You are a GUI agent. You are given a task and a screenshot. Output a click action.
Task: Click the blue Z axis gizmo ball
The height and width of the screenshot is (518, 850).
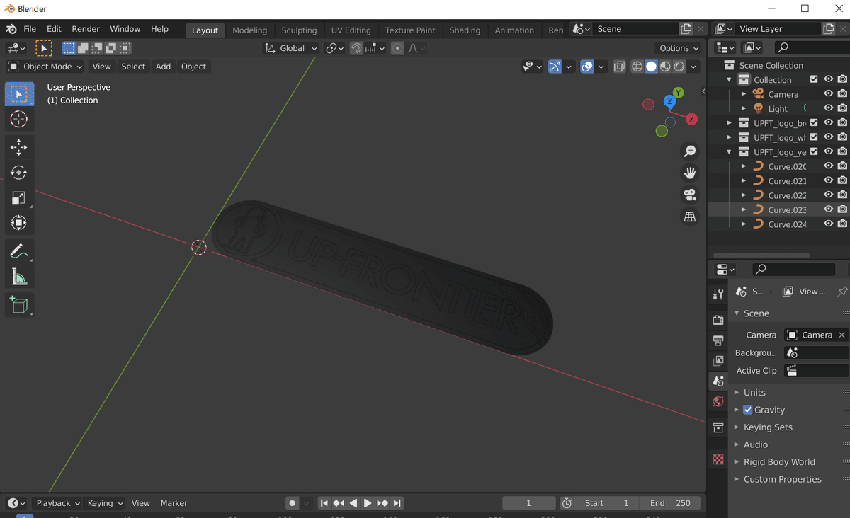669,102
